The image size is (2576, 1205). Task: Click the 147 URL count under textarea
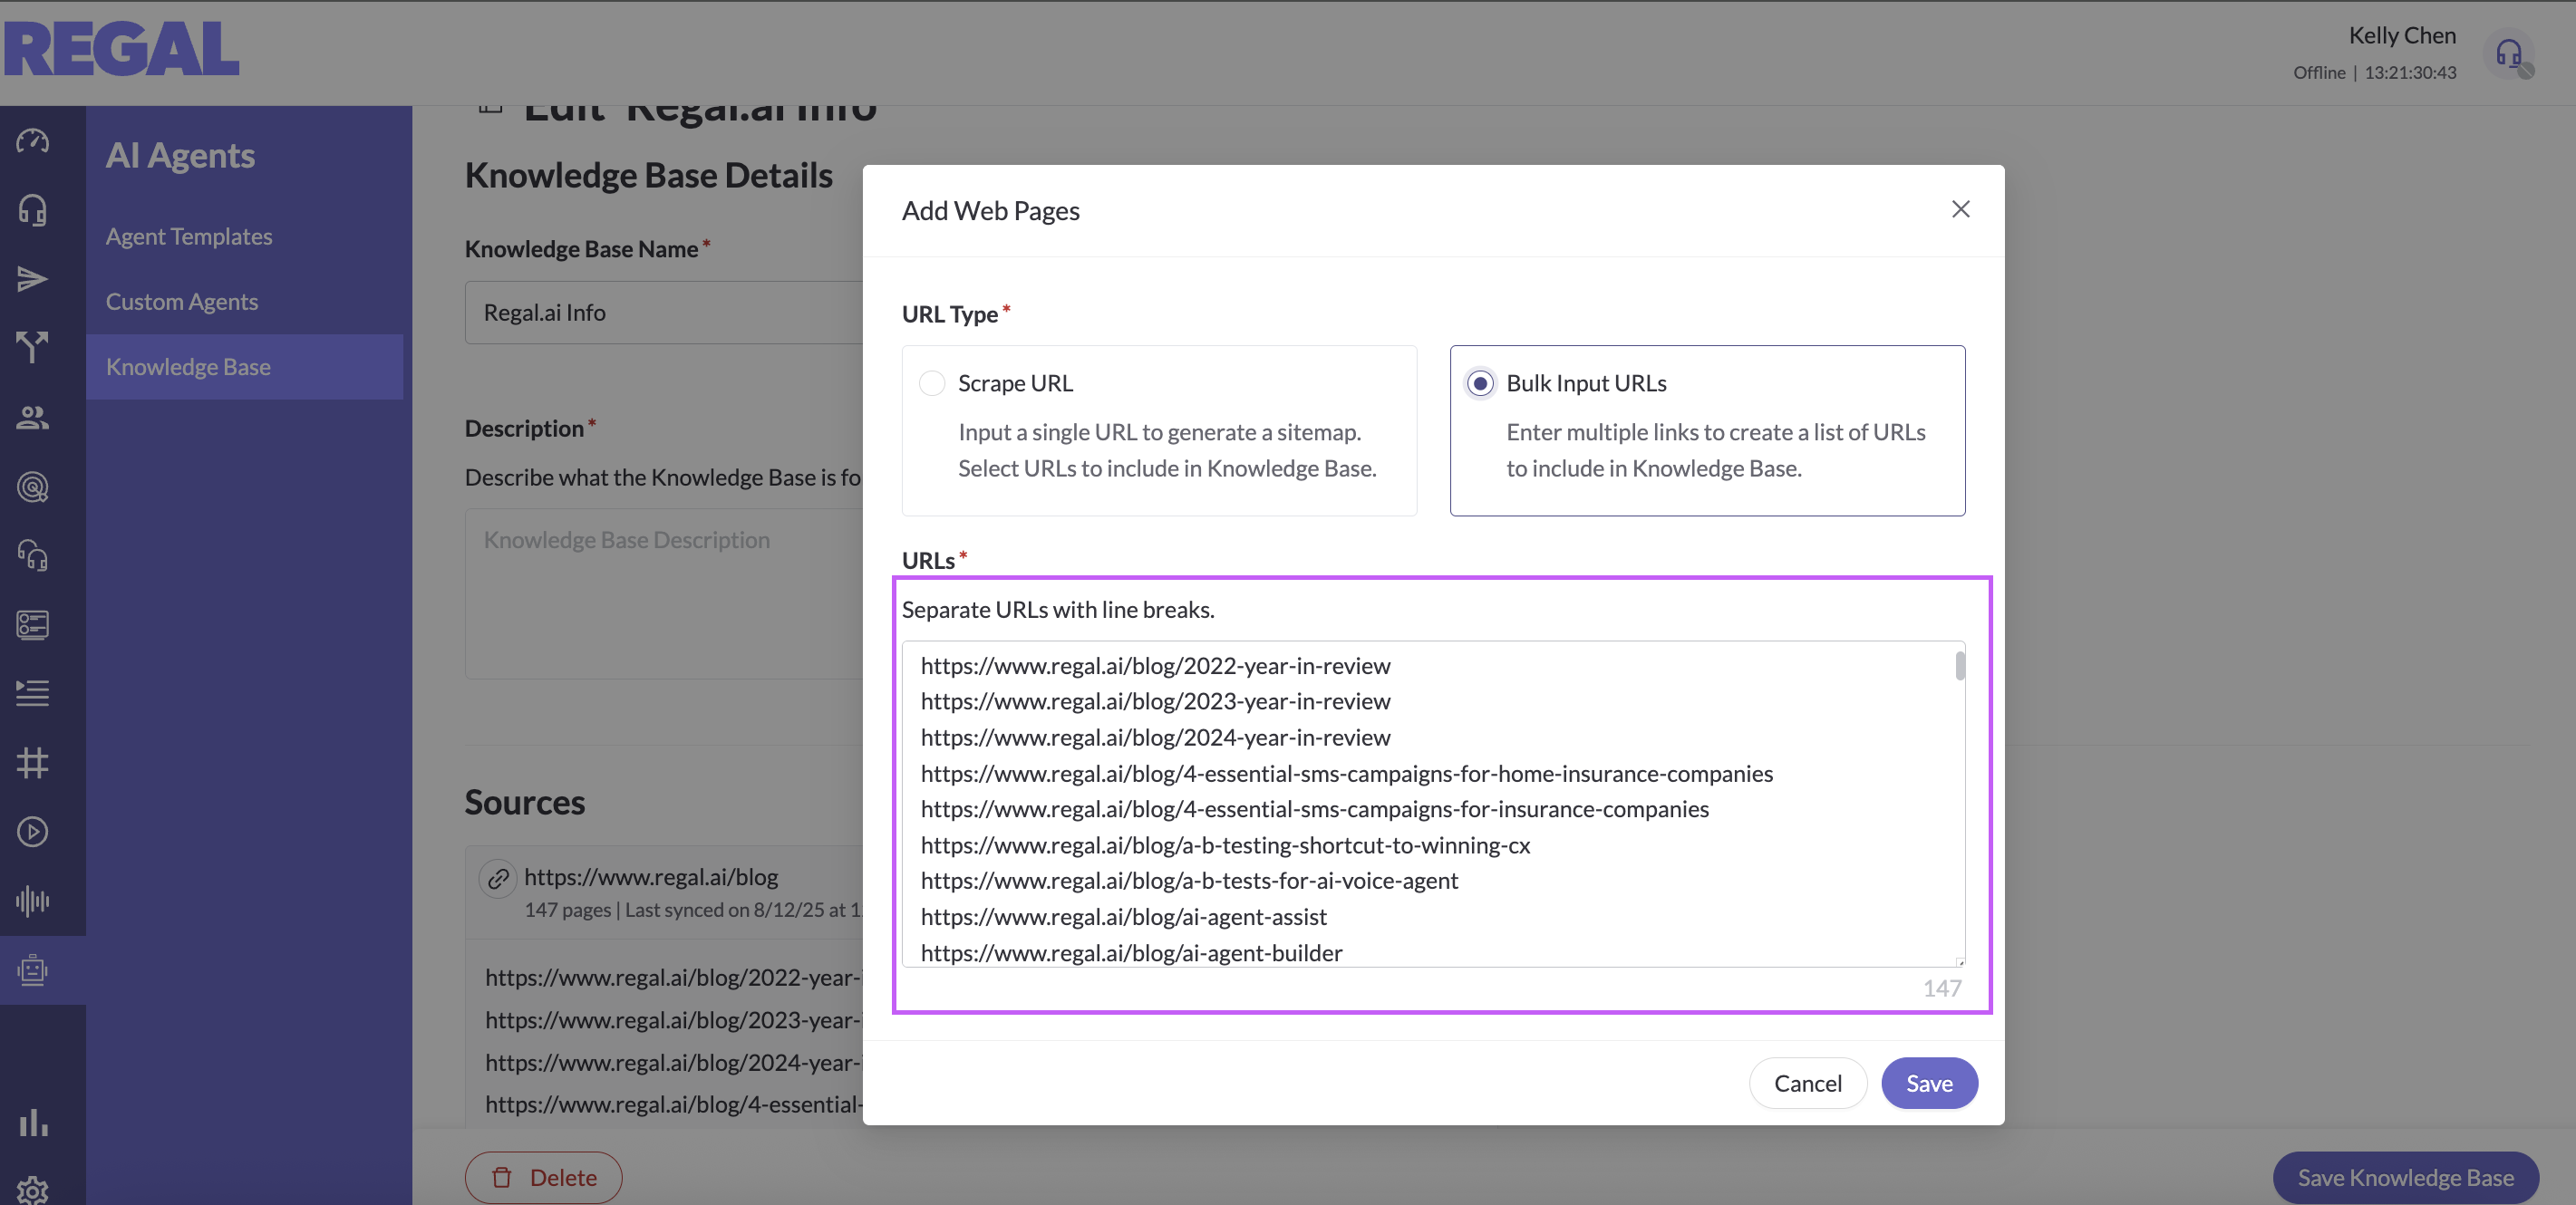[1942, 988]
